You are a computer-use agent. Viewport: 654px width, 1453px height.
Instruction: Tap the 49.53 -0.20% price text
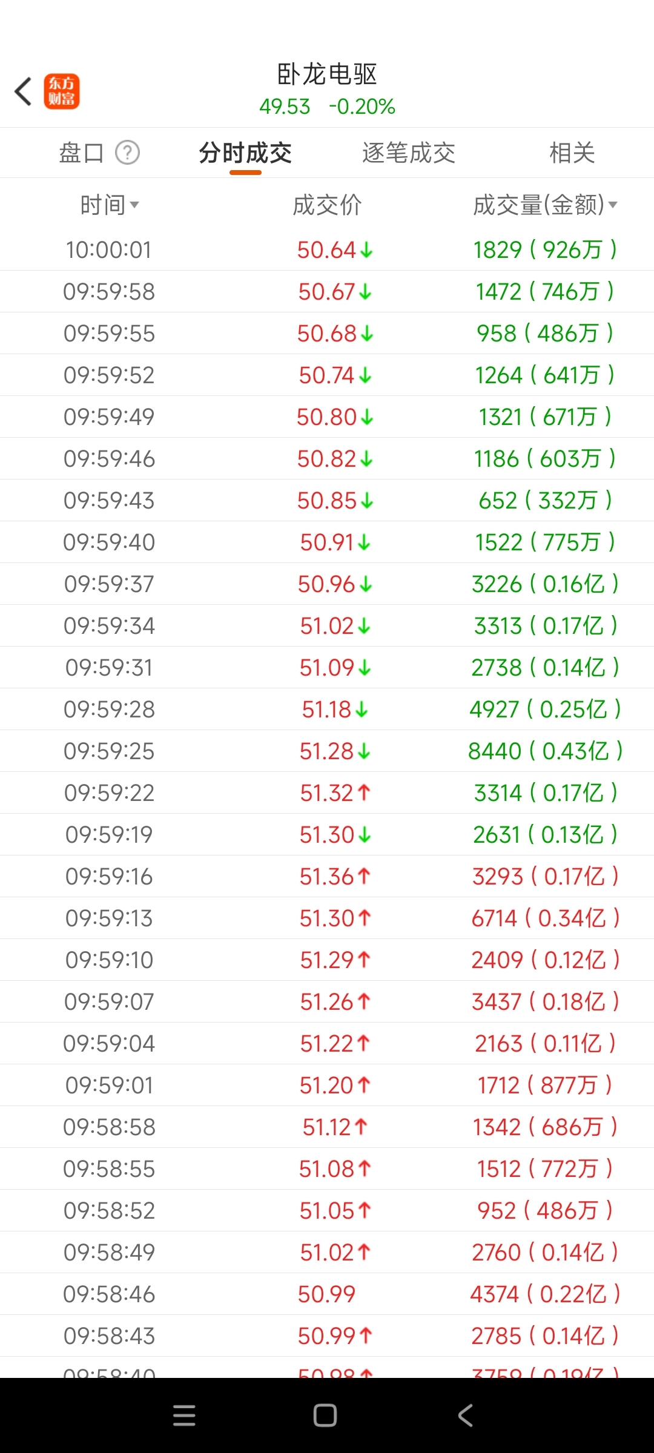[327, 107]
